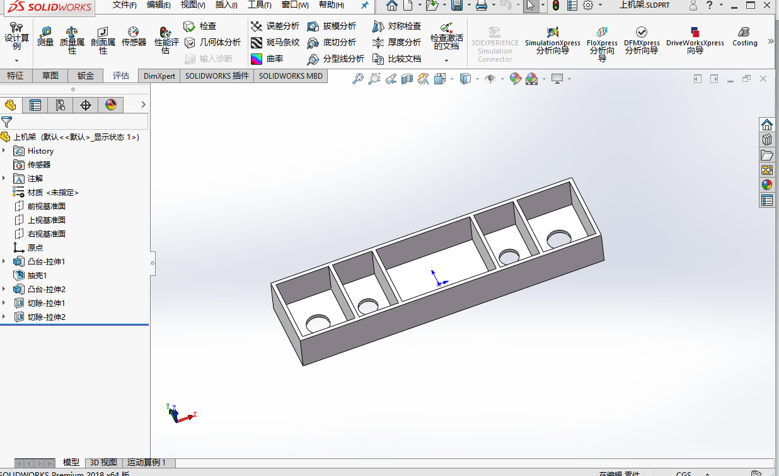Viewport: 779px width, 476px height.
Task: Switch to the 3D 视图 bottom tab
Action: click(x=103, y=462)
